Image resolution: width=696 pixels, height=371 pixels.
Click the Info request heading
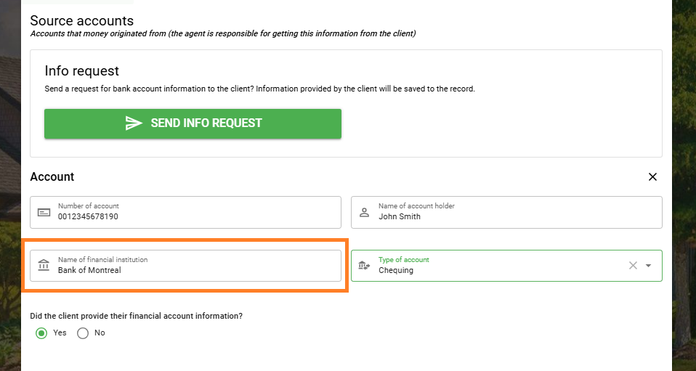click(x=81, y=71)
